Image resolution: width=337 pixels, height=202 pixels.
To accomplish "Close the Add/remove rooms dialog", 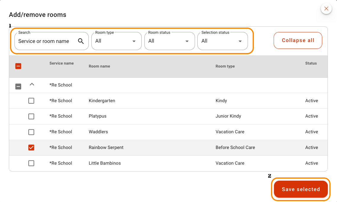I will point(326,9).
